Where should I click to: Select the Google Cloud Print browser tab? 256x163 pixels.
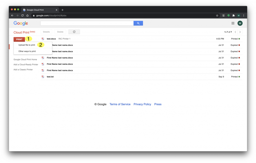[x=40, y=10]
